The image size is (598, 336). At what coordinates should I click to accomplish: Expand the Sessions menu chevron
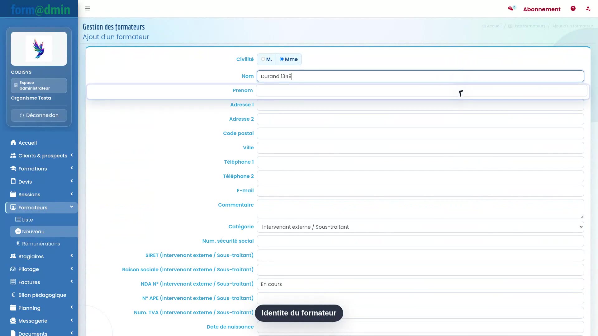[72, 194]
